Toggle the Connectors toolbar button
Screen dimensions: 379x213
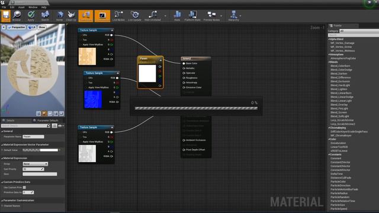[85, 16]
